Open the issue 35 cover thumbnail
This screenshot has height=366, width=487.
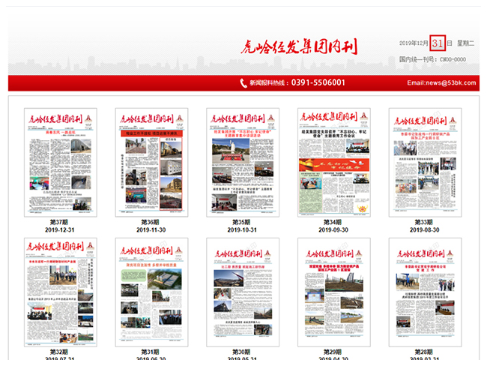[243, 163]
